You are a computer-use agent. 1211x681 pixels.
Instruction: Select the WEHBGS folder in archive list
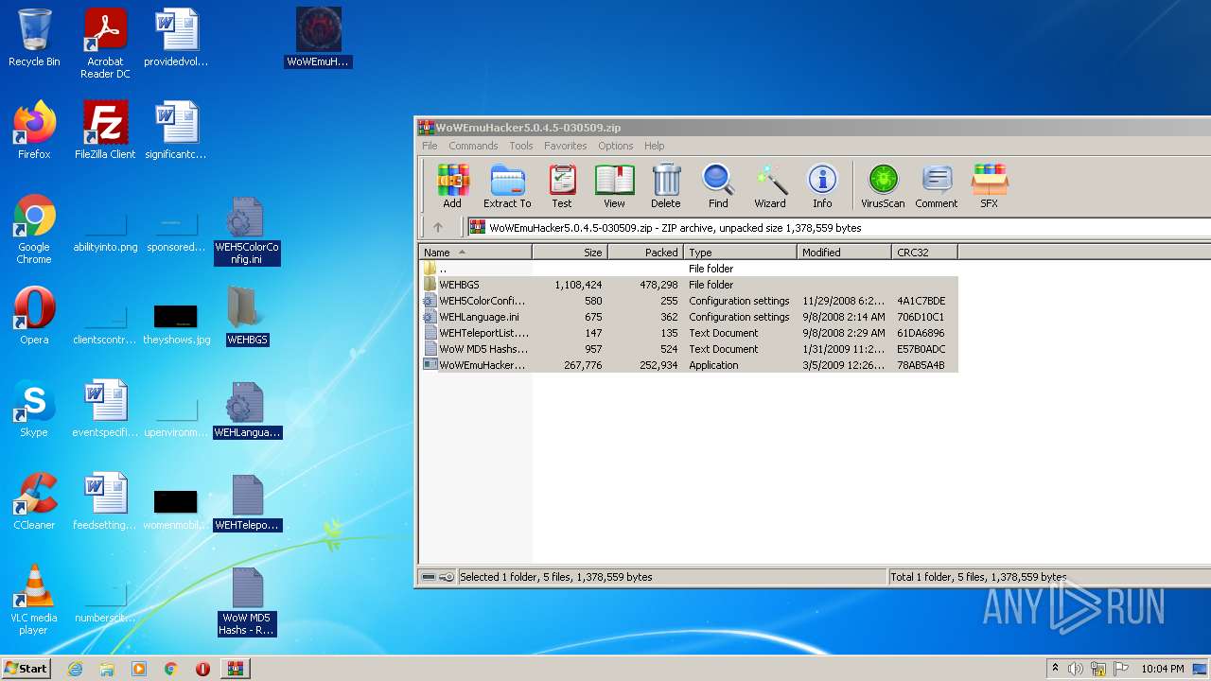pyautogui.click(x=689, y=285)
